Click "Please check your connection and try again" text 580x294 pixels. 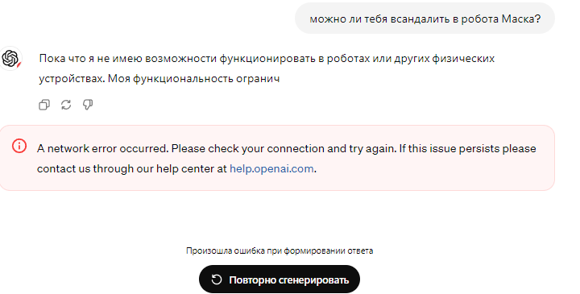(x=284, y=149)
